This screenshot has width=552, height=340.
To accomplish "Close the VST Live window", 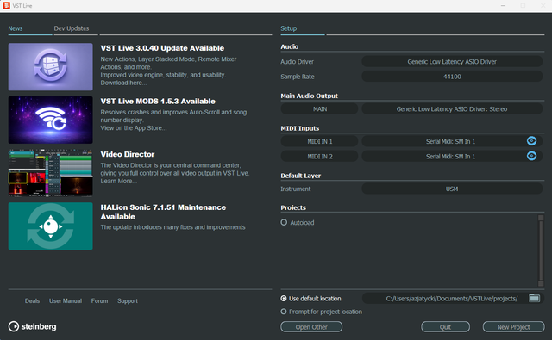I will (543, 6).
